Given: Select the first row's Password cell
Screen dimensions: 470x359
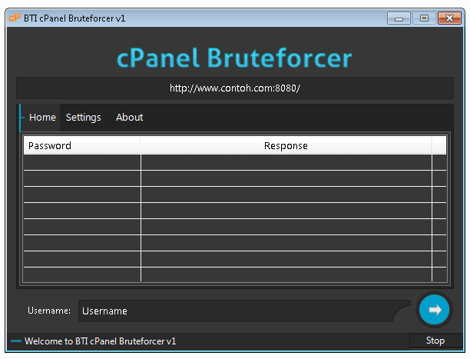Looking at the screenshot, I should 81,162.
